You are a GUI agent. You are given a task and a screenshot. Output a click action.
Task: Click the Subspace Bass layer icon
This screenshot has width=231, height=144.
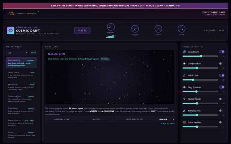[x=184, y=64]
